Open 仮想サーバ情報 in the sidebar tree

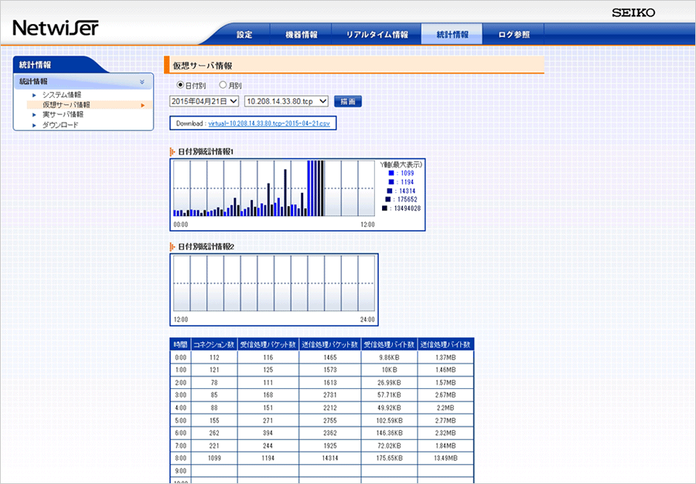pyautogui.click(x=66, y=105)
